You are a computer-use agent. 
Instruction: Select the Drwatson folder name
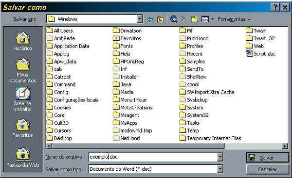click(131, 31)
